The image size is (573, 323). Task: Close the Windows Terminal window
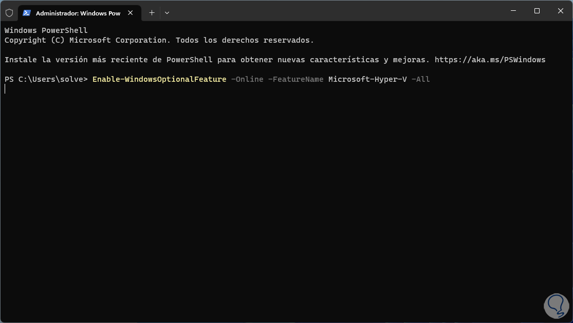pos(560,11)
